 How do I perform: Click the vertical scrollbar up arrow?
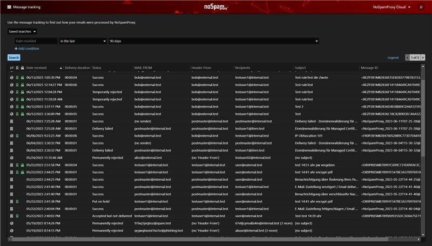[423, 66]
